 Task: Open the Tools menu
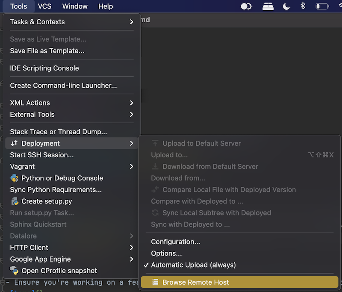pos(18,6)
